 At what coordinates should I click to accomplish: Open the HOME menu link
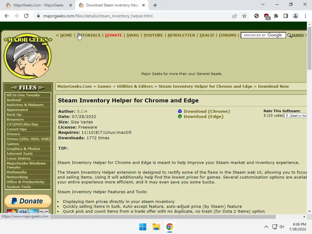(66, 35)
